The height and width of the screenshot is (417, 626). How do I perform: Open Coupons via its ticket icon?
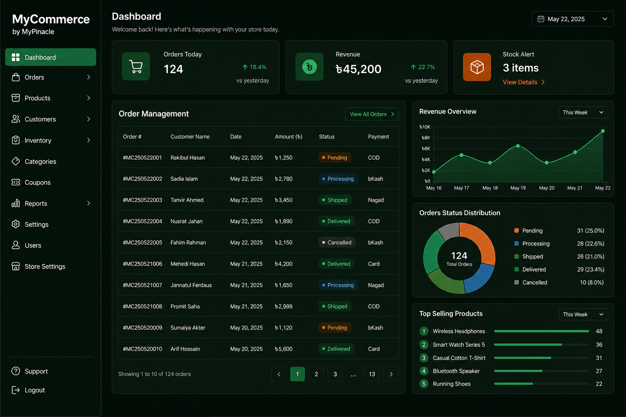coord(16,182)
